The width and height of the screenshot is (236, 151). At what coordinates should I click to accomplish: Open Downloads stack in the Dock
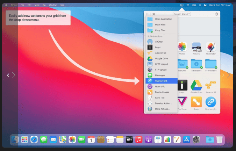pyautogui.click(x=210, y=140)
